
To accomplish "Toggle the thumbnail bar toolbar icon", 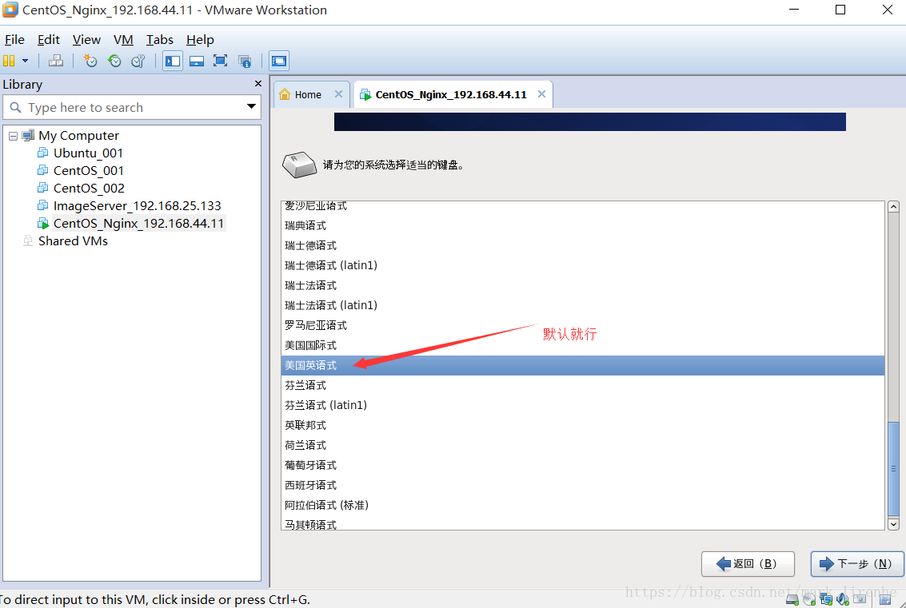I will click(197, 61).
